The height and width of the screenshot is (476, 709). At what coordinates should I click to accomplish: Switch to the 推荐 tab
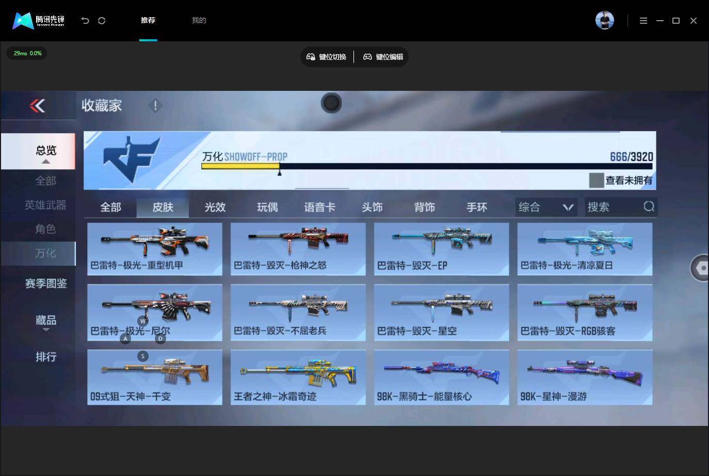click(x=148, y=21)
